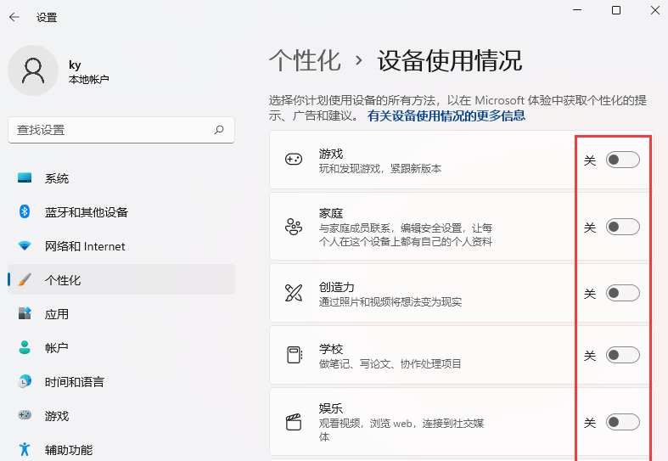This screenshot has width=668, height=461.
Task: Click the 个性化 breadcrumb link
Action: [305, 61]
